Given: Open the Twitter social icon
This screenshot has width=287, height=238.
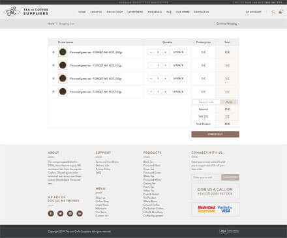Looking at the screenshot, I should pyautogui.click(x=61, y=213).
